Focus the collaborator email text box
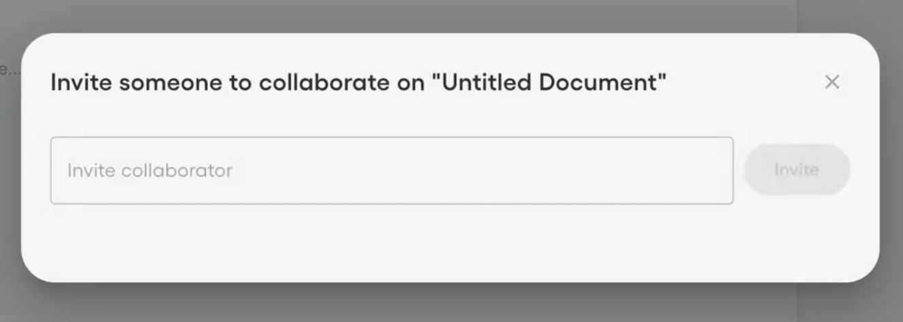Screen dimensions: 903x322 pyautogui.click(x=392, y=171)
